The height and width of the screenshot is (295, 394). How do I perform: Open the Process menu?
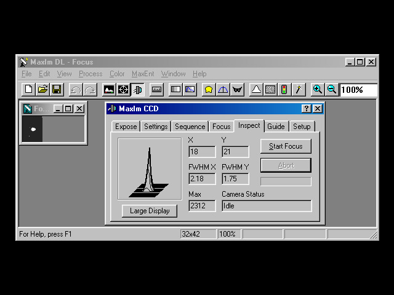pos(90,74)
